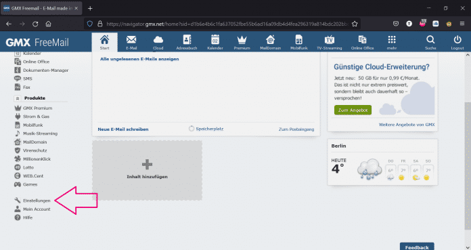
Task: Click the browser home icon
Action: 48,24
